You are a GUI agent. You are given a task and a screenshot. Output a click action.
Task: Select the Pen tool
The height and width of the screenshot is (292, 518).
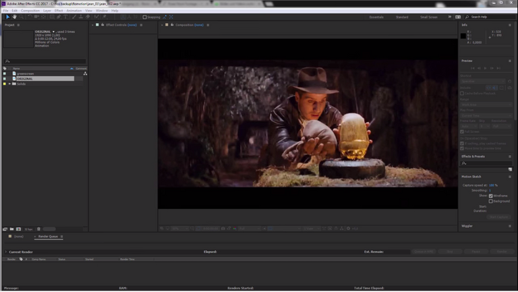[59, 17]
